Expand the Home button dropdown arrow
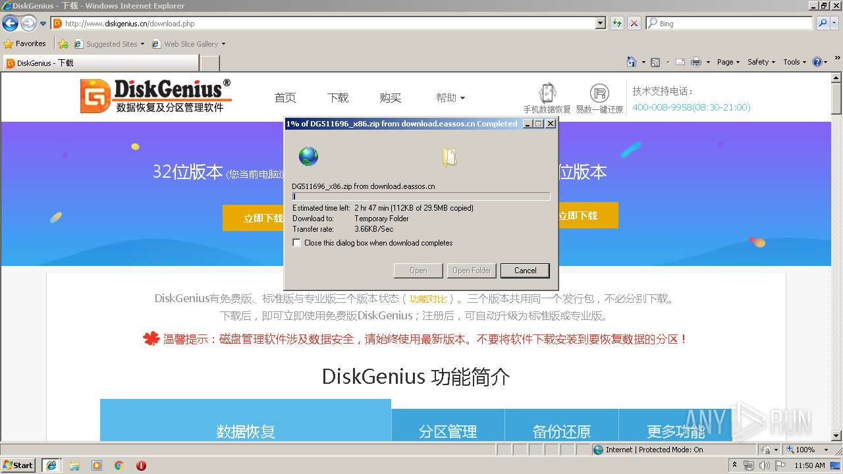Viewport: 843px width, 474px height. click(x=643, y=62)
